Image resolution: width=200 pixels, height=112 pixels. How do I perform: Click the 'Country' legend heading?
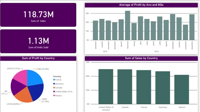pyautogui.click(x=57, y=77)
